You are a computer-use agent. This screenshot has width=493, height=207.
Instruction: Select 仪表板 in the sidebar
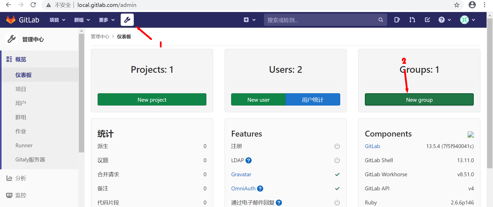tap(40, 75)
